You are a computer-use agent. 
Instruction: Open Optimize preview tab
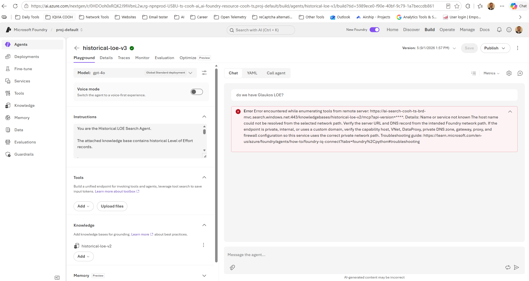[x=195, y=58]
